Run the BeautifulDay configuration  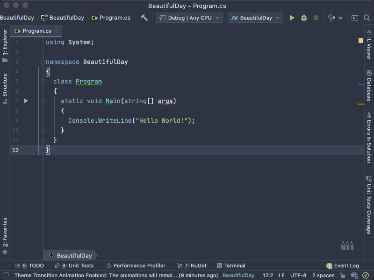[292, 18]
